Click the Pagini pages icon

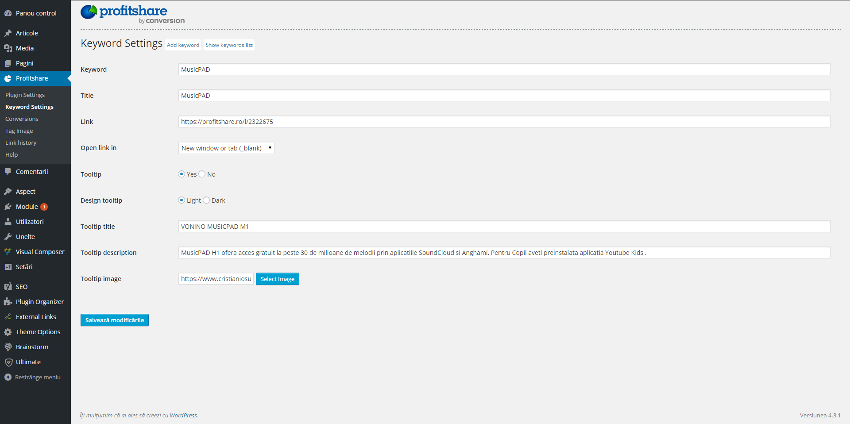[8, 63]
